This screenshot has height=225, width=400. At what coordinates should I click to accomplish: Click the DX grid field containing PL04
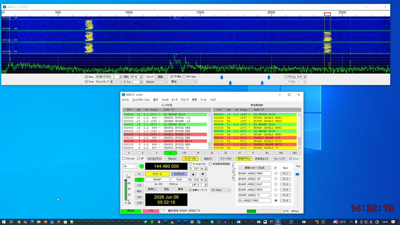pyautogui.click(x=179, y=179)
